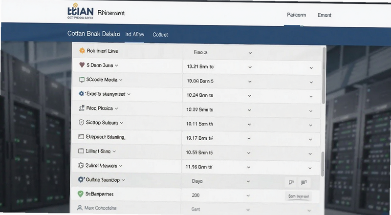
Task: Open the Emant menu in the header
Action: (x=325, y=15)
